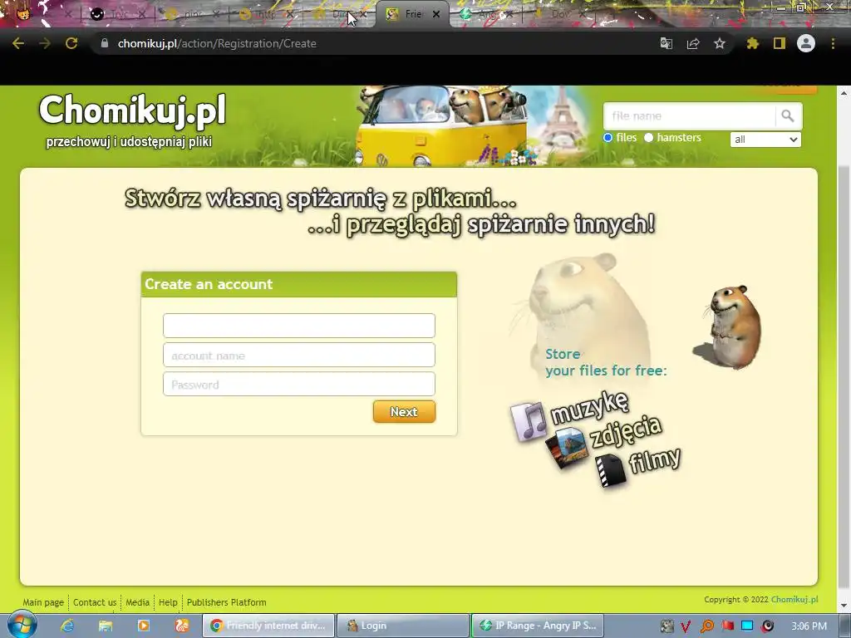Click the share page icon
The height and width of the screenshot is (638, 851).
(692, 43)
